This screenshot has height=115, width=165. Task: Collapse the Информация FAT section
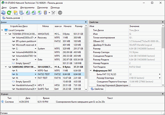pyautogui.click(x=91, y=71)
